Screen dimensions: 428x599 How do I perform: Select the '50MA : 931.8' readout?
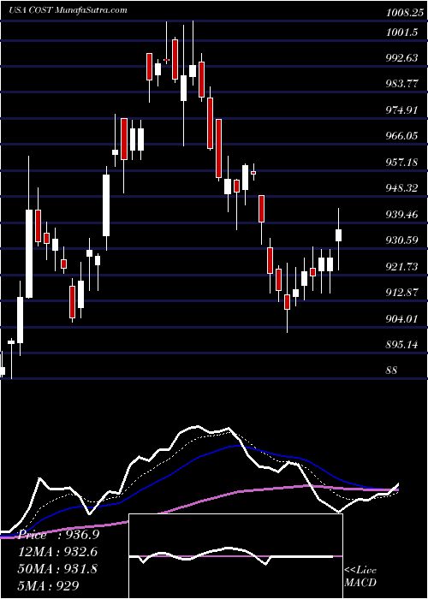(x=57, y=568)
